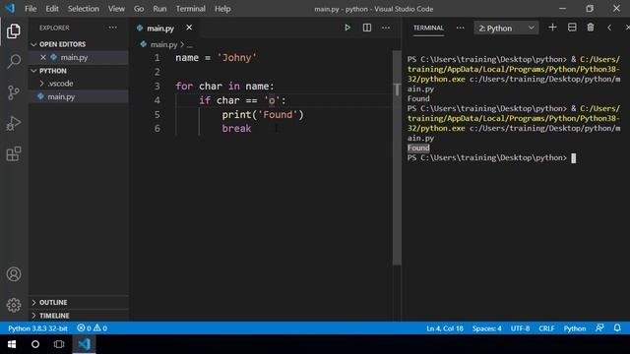Click line number 3 in gutter
This screenshot has width=630, height=354.
157,87
